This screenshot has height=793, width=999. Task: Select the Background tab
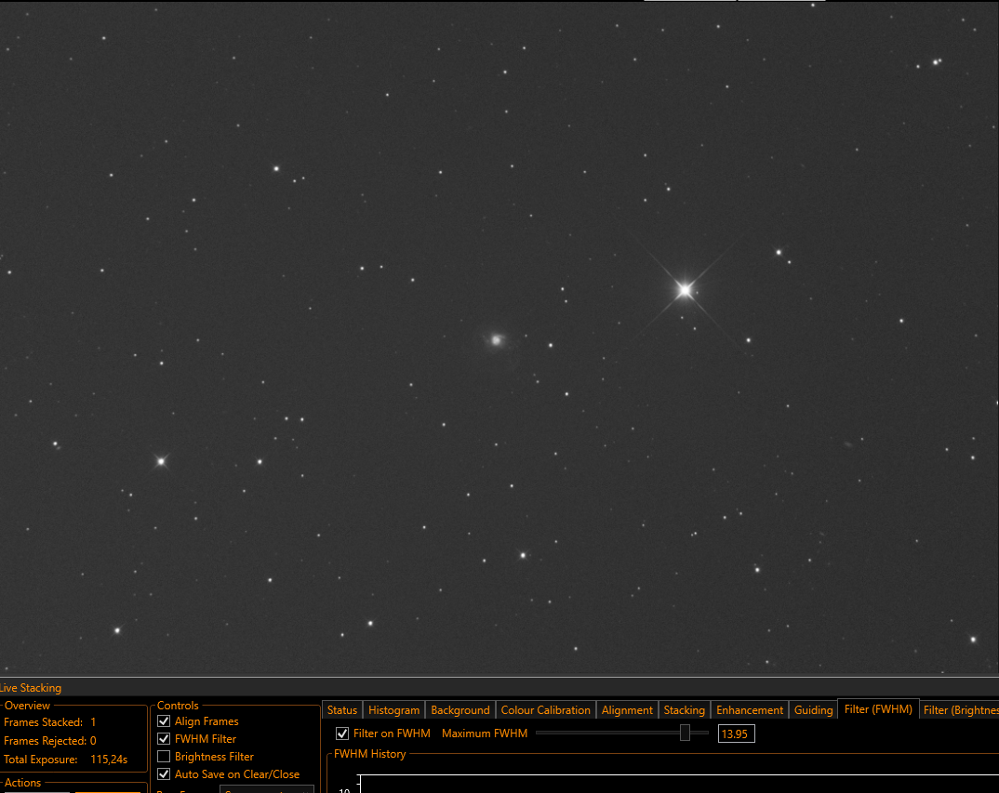coord(460,709)
